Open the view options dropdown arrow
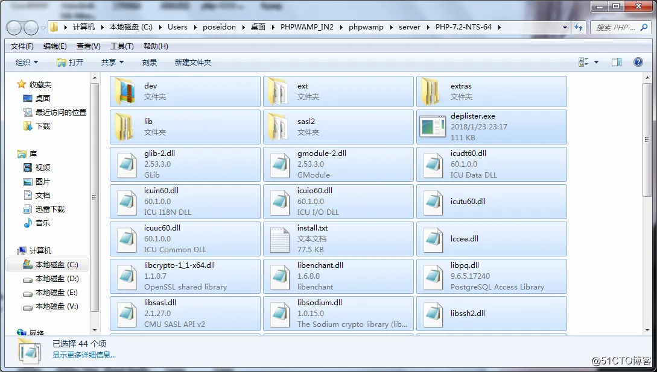 [596, 62]
